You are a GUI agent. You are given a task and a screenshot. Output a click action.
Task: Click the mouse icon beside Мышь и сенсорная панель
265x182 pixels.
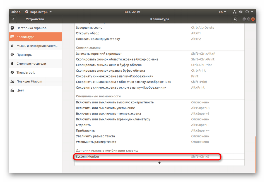click(x=12, y=46)
